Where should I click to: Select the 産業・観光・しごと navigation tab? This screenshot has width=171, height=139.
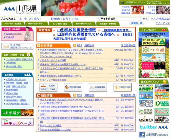(x=84, y=24)
